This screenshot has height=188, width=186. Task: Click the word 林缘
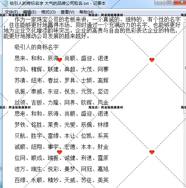(x=103, y=125)
